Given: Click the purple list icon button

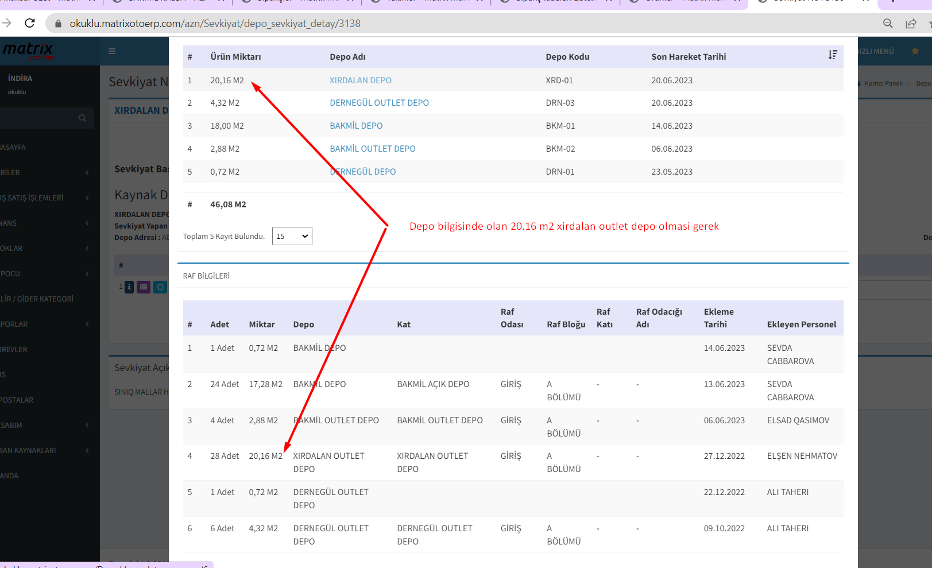Looking at the screenshot, I should 144,287.
